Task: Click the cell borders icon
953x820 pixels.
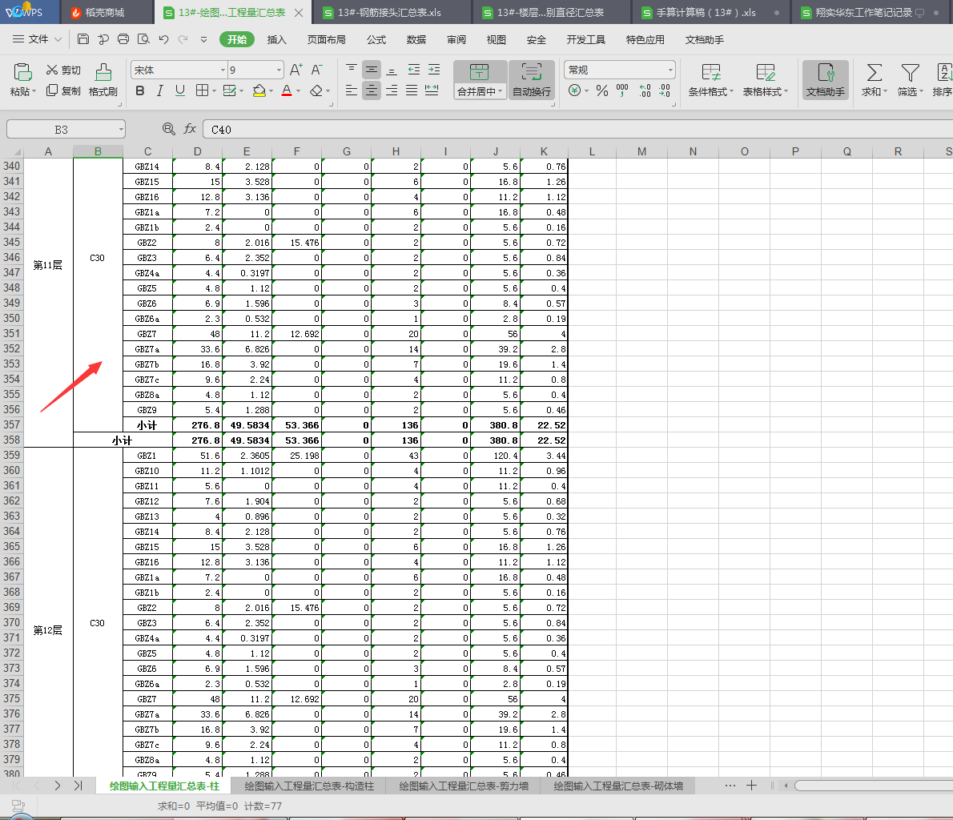Action: 203,90
